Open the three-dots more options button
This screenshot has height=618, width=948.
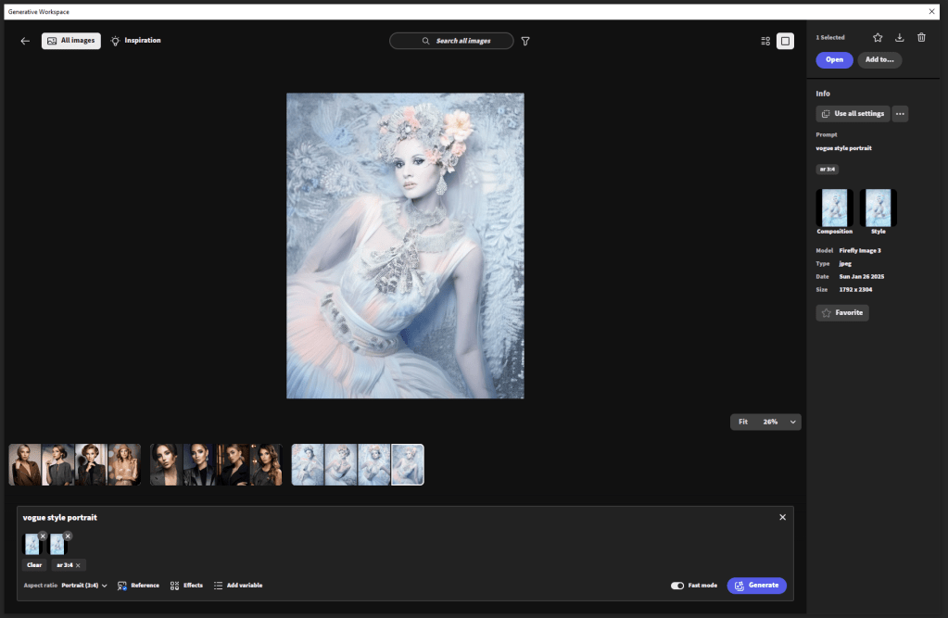click(900, 114)
